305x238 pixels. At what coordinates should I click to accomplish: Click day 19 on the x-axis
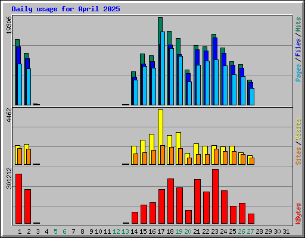tap(179, 231)
